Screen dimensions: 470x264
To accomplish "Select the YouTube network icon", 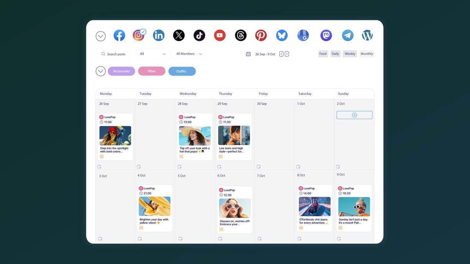I will [x=220, y=36].
